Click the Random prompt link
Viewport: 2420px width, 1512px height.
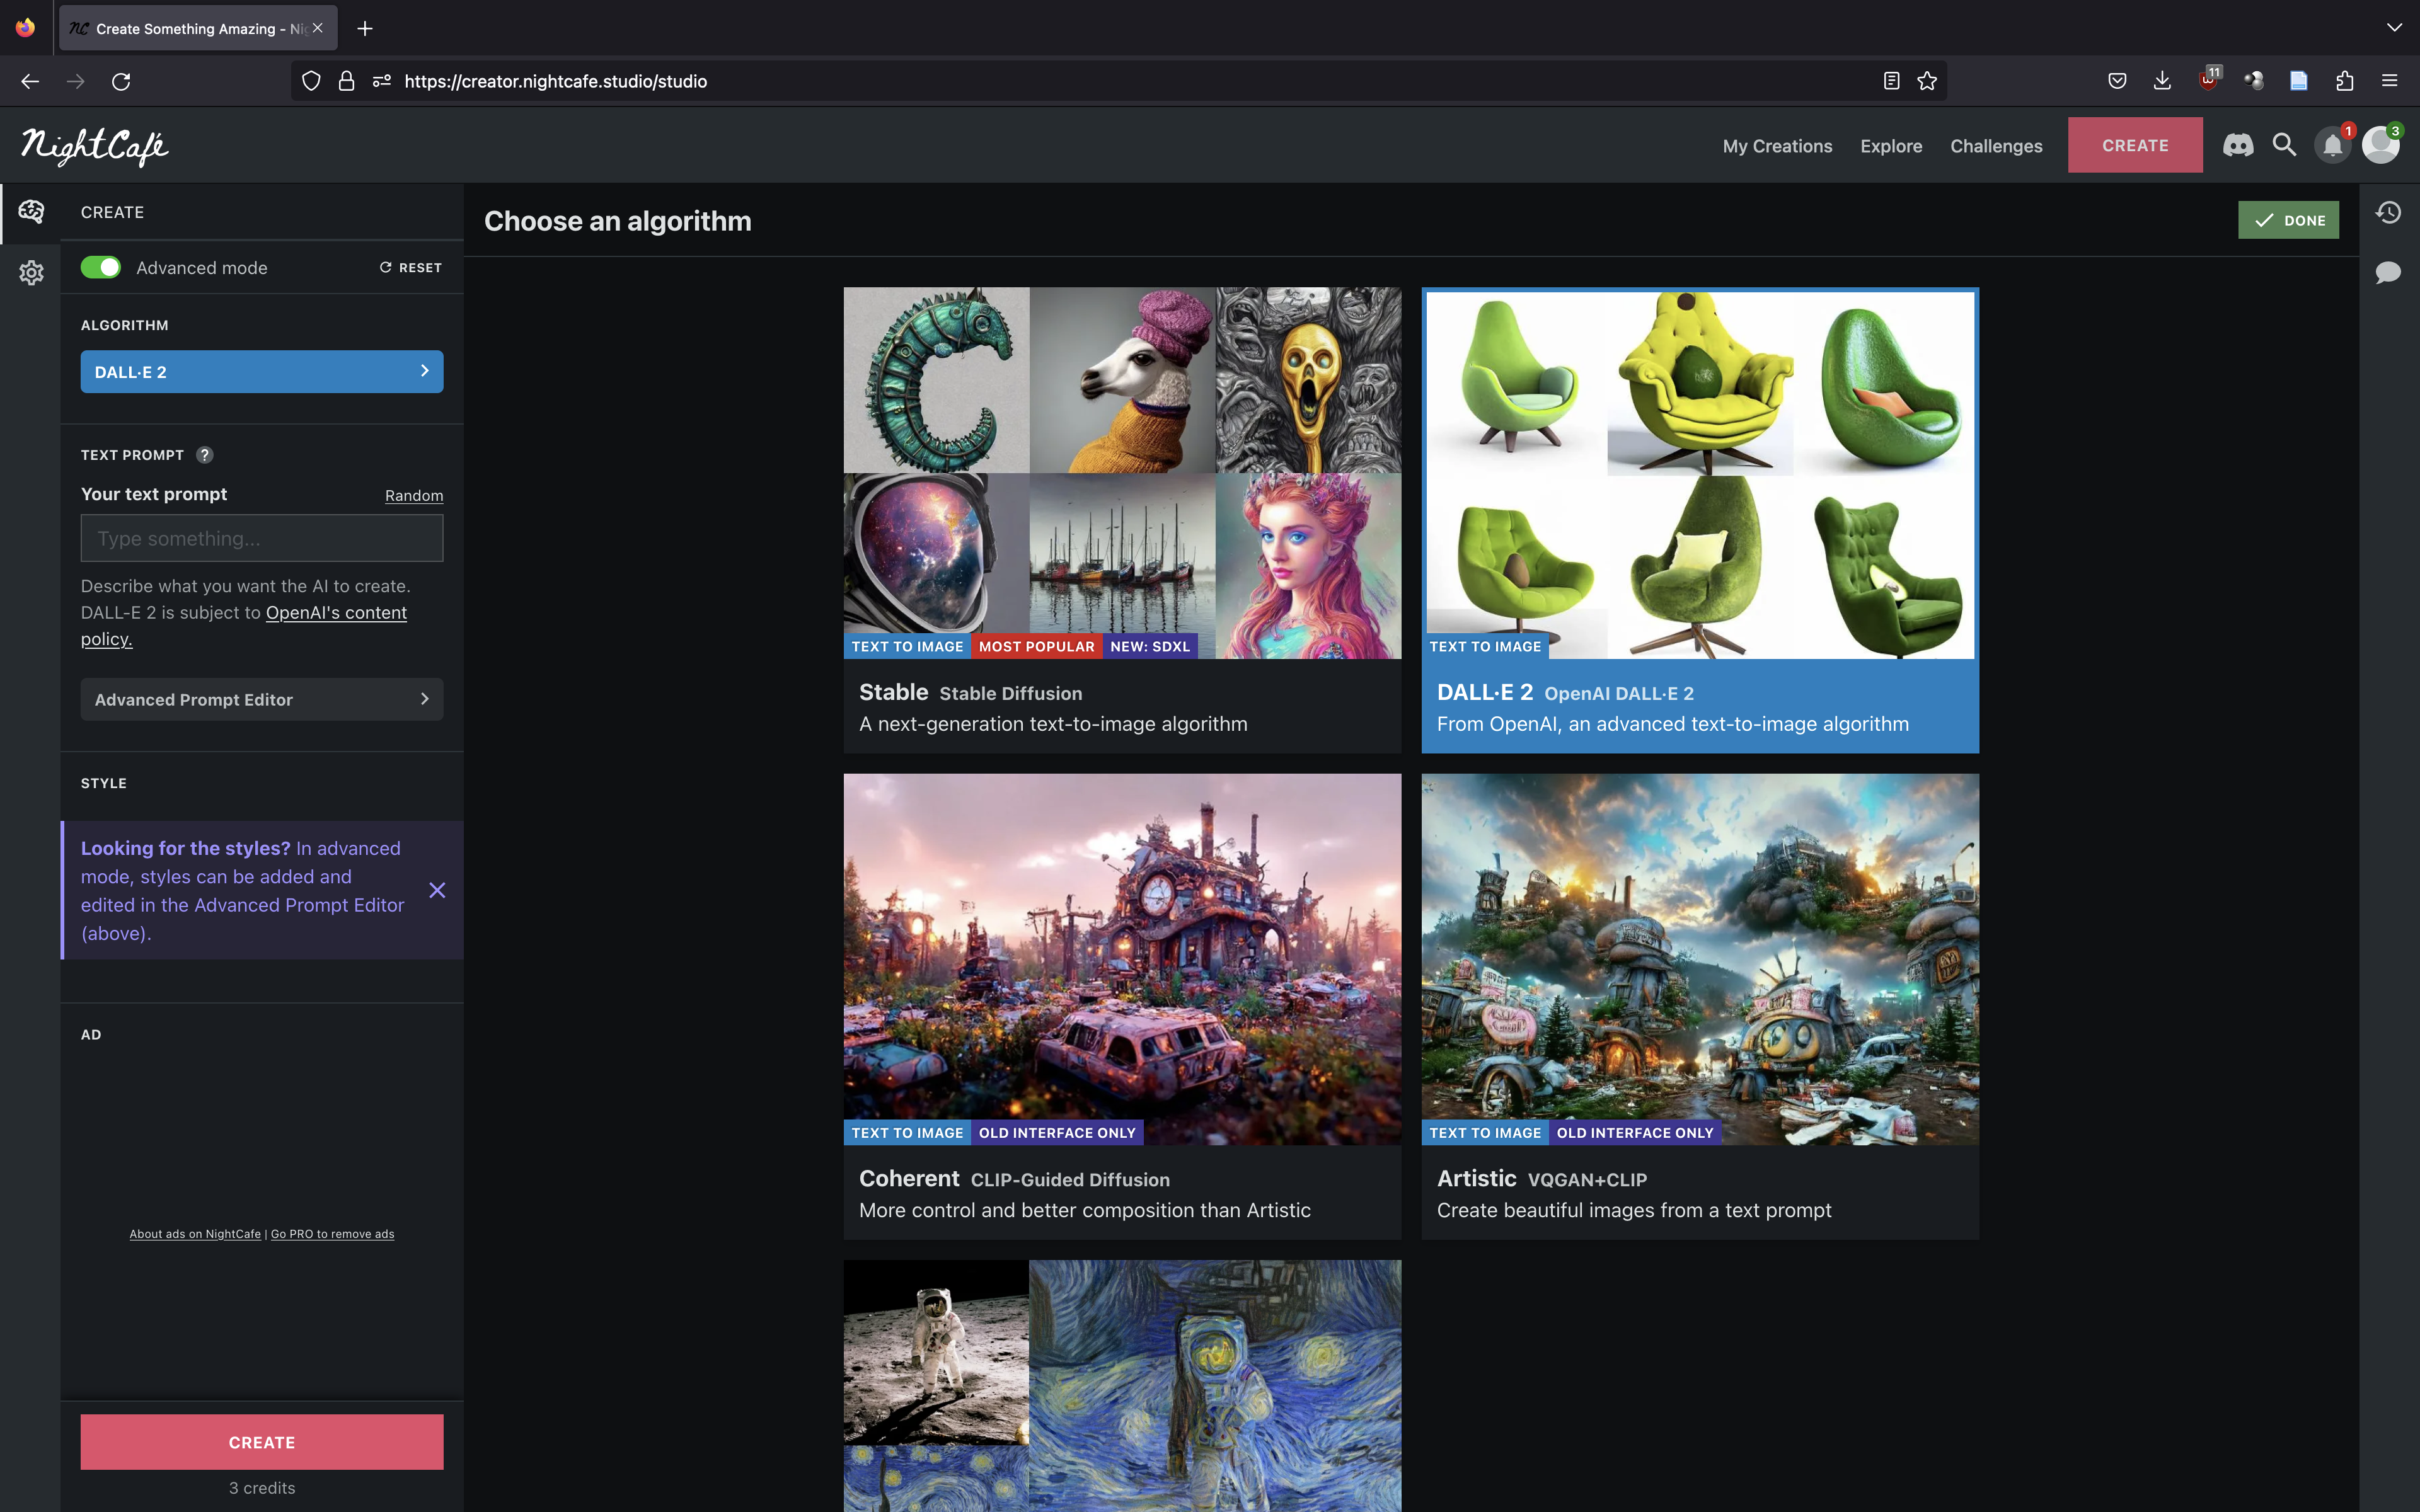[x=414, y=496]
